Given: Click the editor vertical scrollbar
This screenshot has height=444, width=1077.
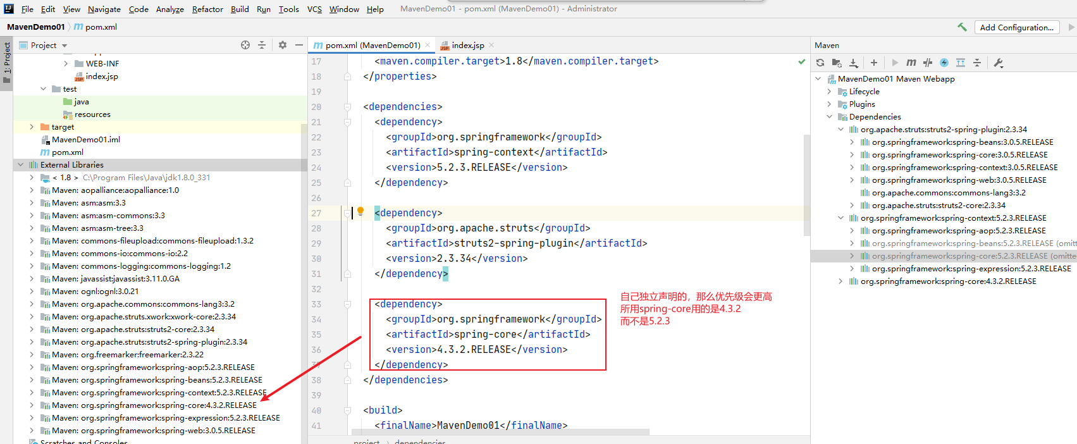Looking at the screenshot, I should [x=806, y=185].
